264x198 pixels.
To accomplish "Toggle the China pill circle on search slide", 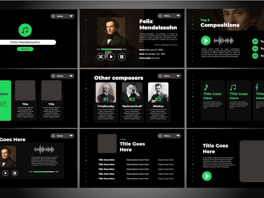I will (53, 16).
